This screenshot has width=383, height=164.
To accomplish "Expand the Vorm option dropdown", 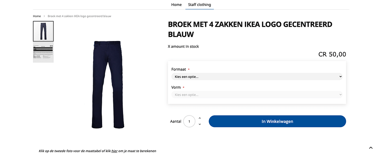I will 257,95.
